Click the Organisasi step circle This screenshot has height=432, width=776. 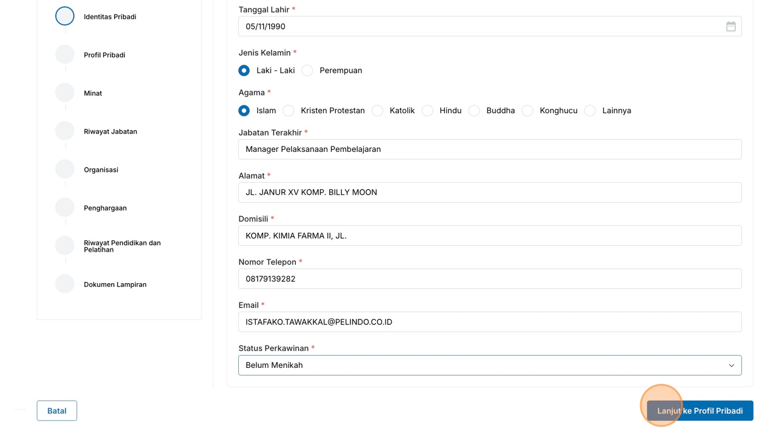click(65, 169)
